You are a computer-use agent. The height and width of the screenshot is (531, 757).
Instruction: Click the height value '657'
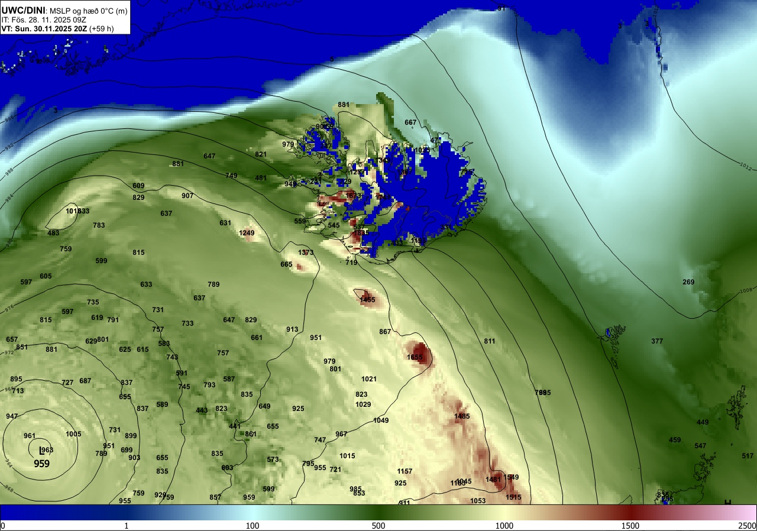(12, 339)
